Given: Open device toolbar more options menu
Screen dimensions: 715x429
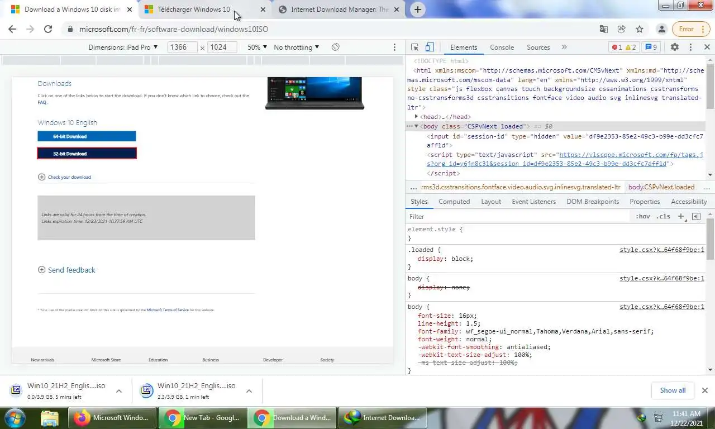Looking at the screenshot, I should pyautogui.click(x=394, y=47).
